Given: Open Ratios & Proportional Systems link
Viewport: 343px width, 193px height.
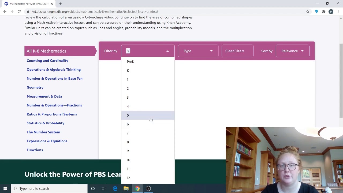Looking at the screenshot, I should pos(52,114).
